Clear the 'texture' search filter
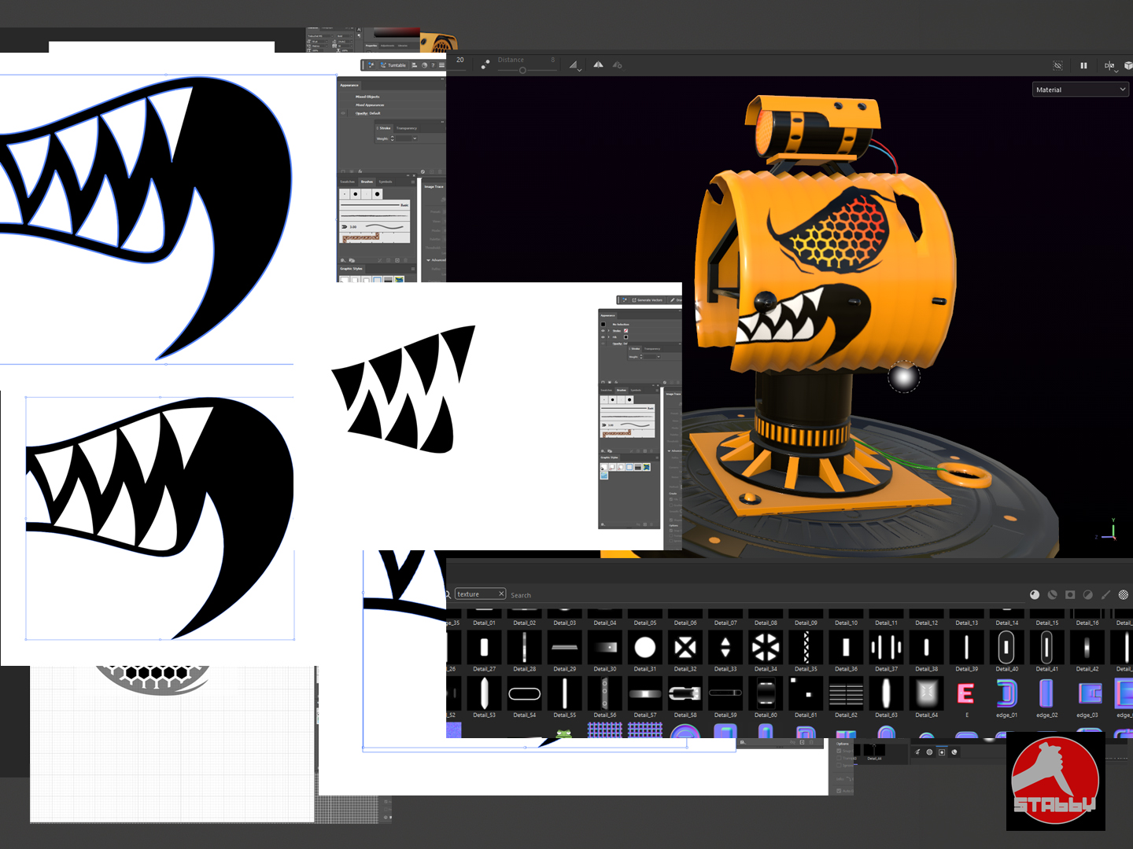Screen dimensions: 1133x849 pyautogui.click(x=501, y=594)
